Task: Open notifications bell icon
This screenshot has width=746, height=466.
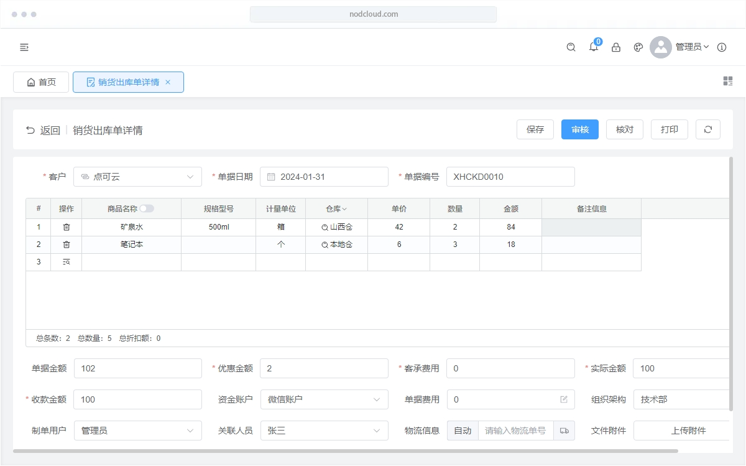Action: pyautogui.click(x=594, y=47)
